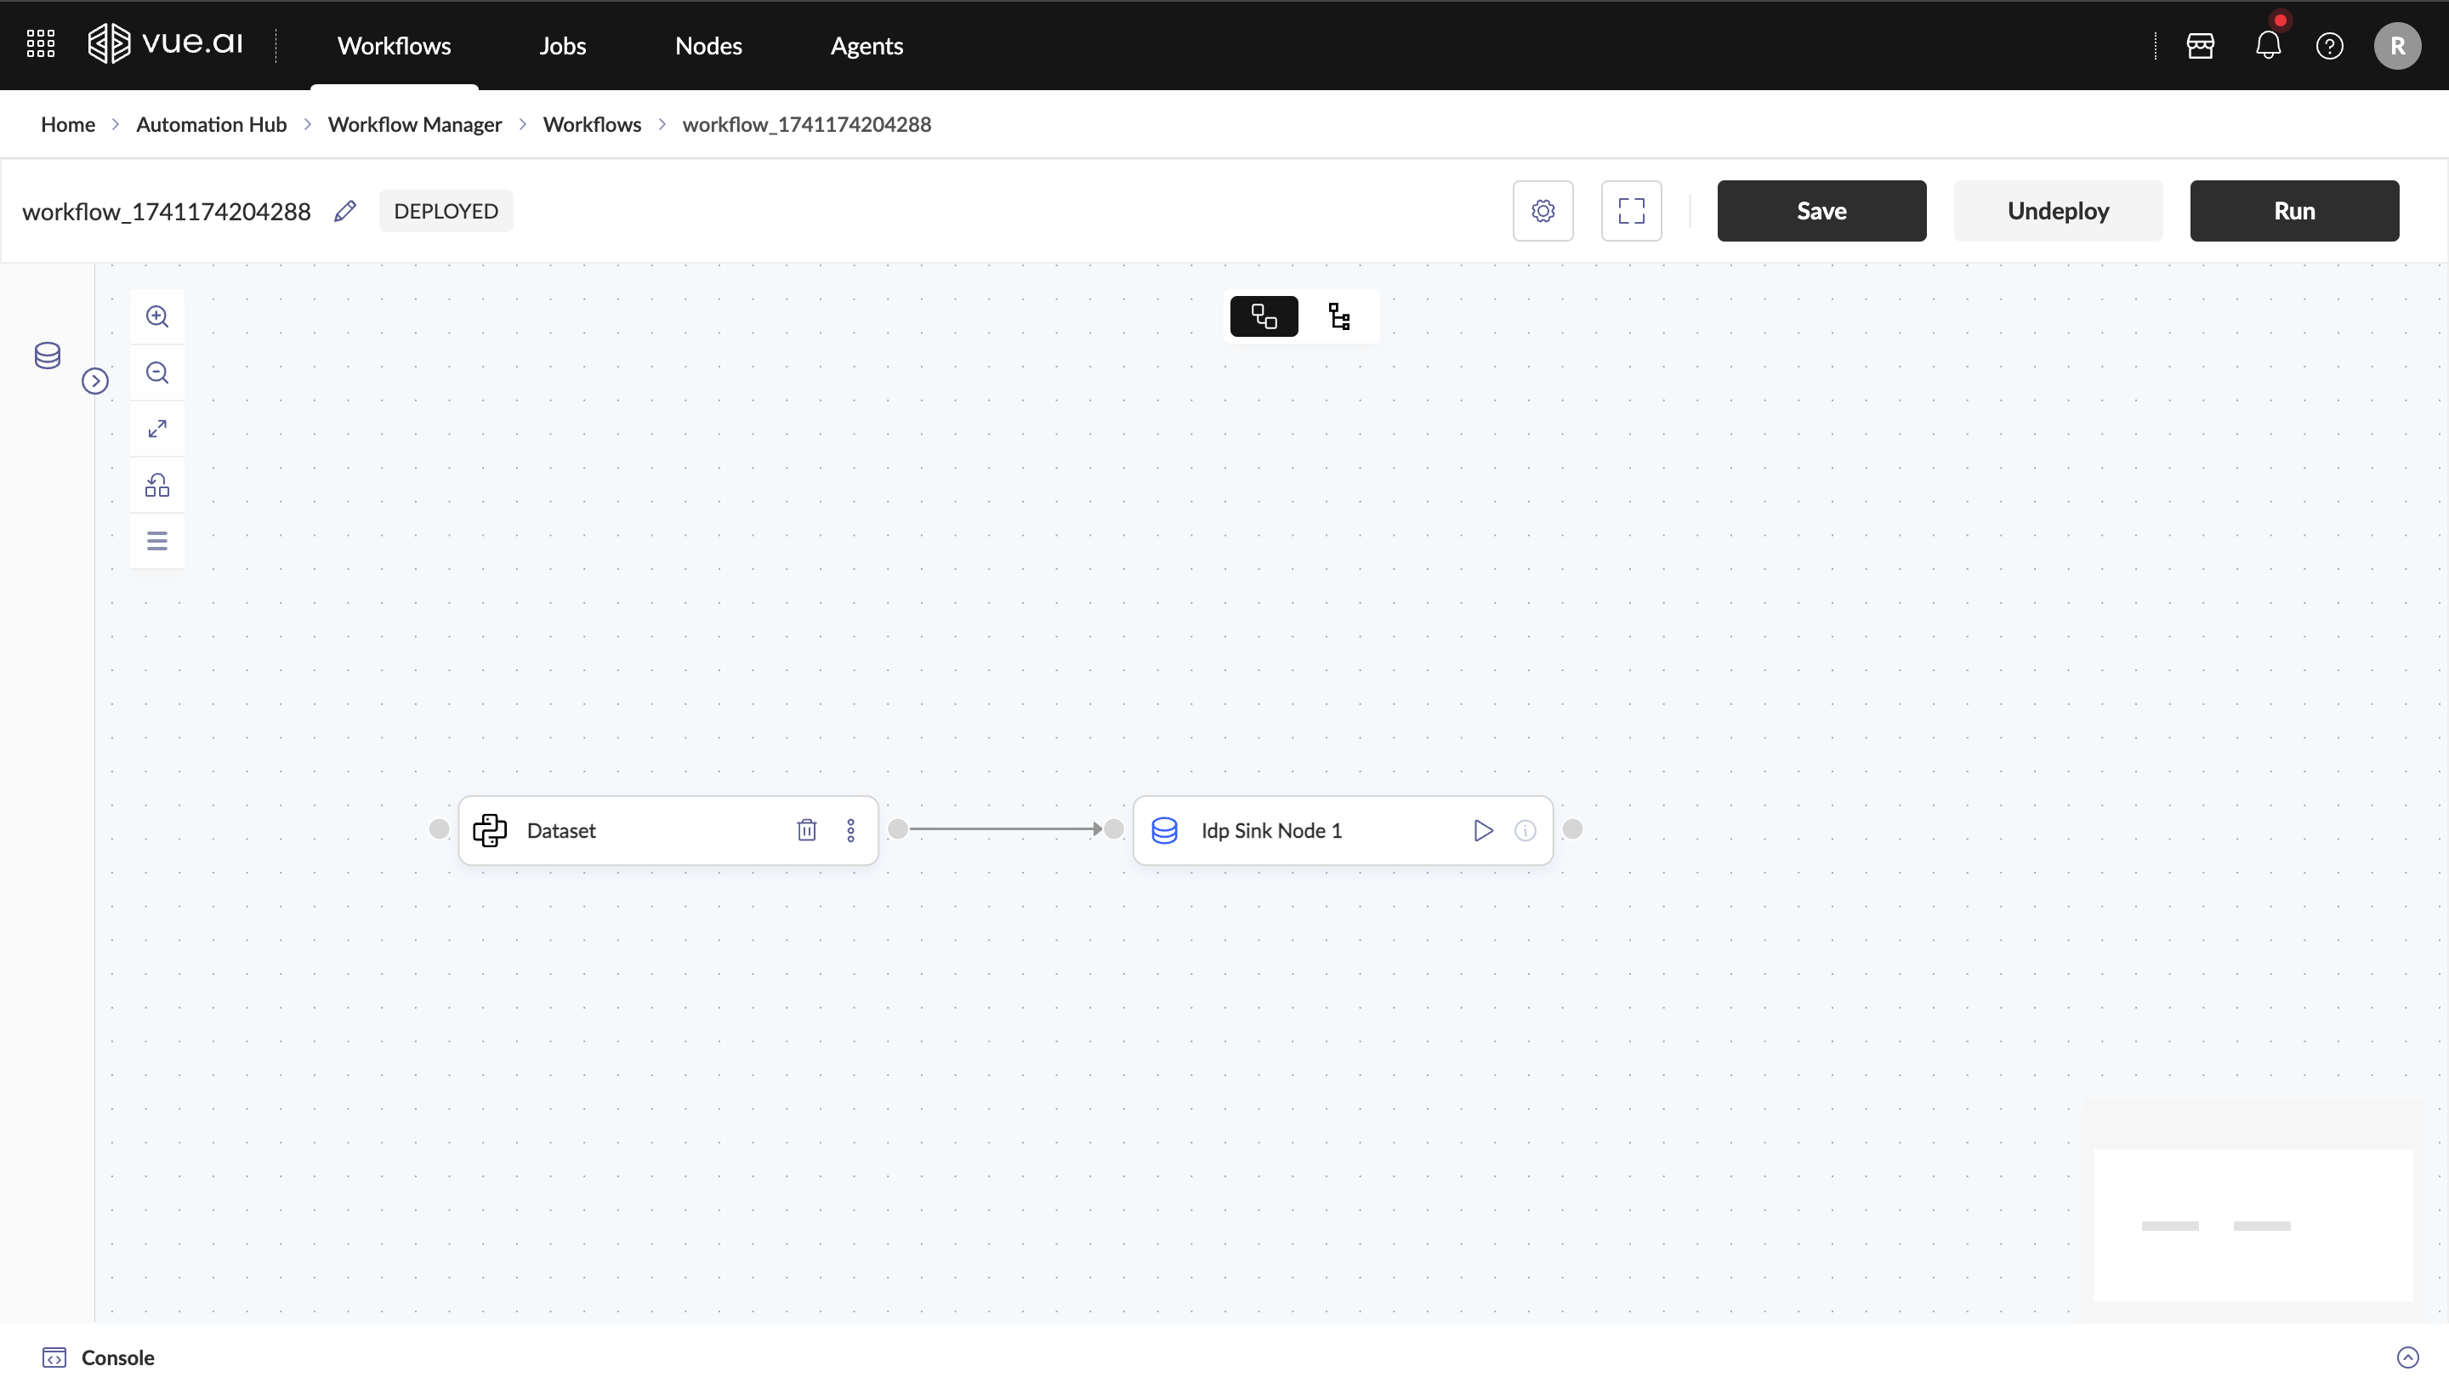
Task: Run Idp Sink Node 1 play icon
Action: [x=1483, y=830]
